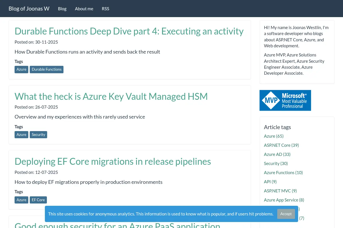Open the Blog of Joonas W home link
Screen dimensions: 343x228
pyautogui.click(x=29, y=9)
